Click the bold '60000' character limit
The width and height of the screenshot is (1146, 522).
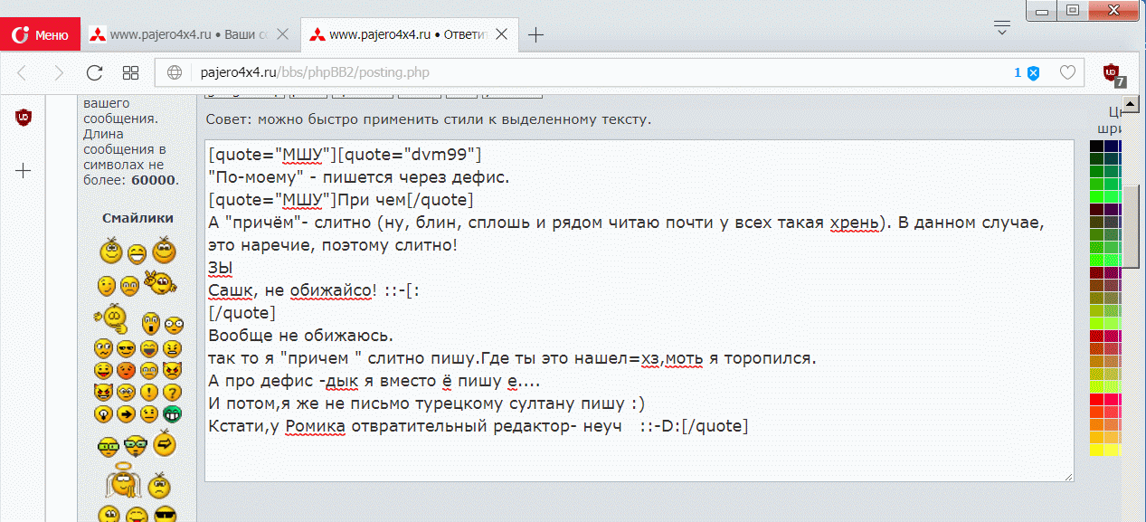[153, 179]
